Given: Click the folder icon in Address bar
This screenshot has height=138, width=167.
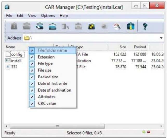Looking at the screenshot, I should (x=27, y=38).
